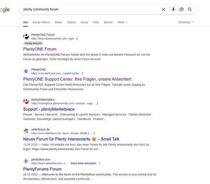Click Diese Seite übersetzen link
Viewport: 210px width, 184px height.
point(84,163)
